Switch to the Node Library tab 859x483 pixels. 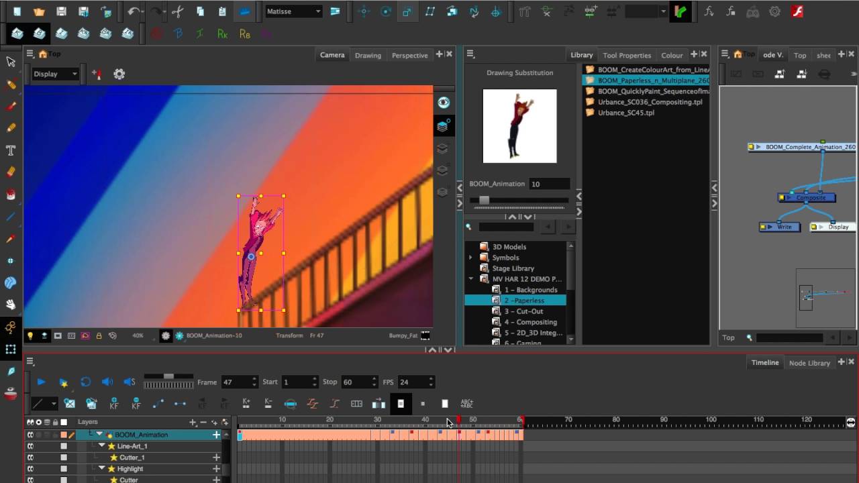[809, 363]
